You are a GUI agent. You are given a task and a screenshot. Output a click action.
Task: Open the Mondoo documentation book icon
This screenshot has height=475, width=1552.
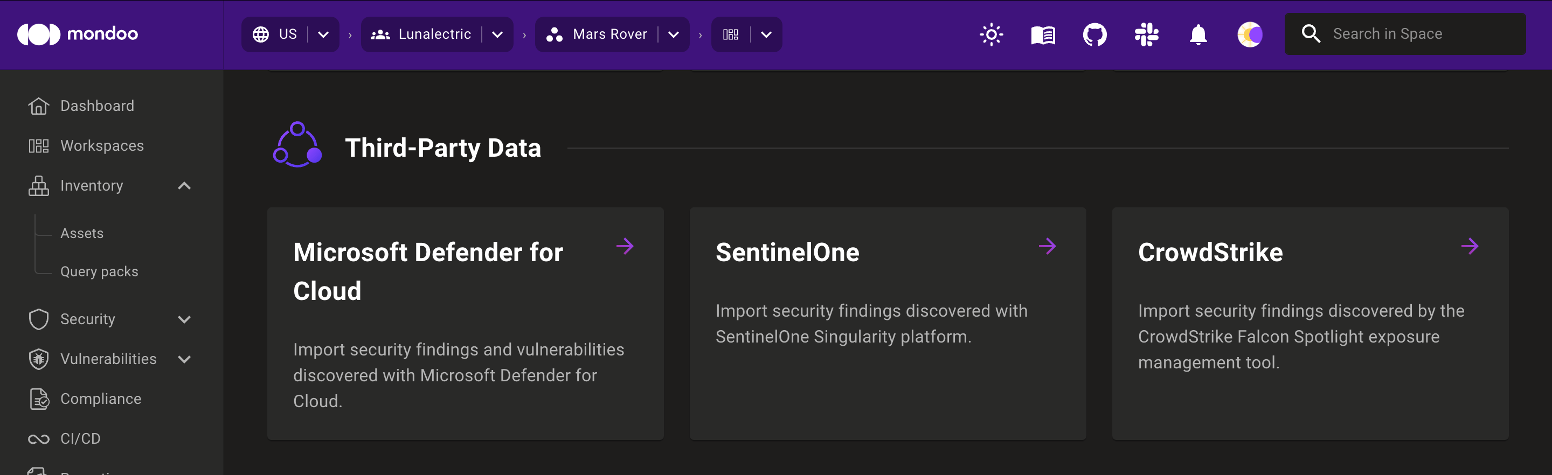1043,34
